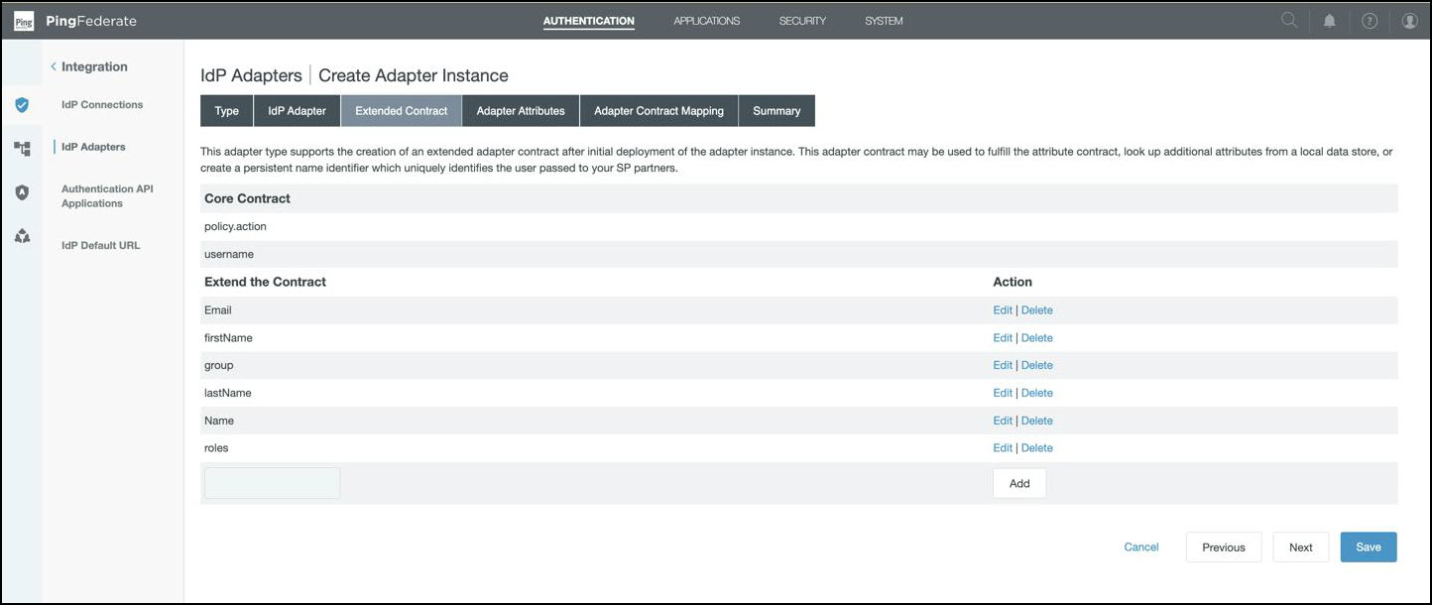Click the help question mark icon

pos(1370,21)
